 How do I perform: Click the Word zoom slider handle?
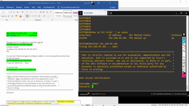[103, 105]
